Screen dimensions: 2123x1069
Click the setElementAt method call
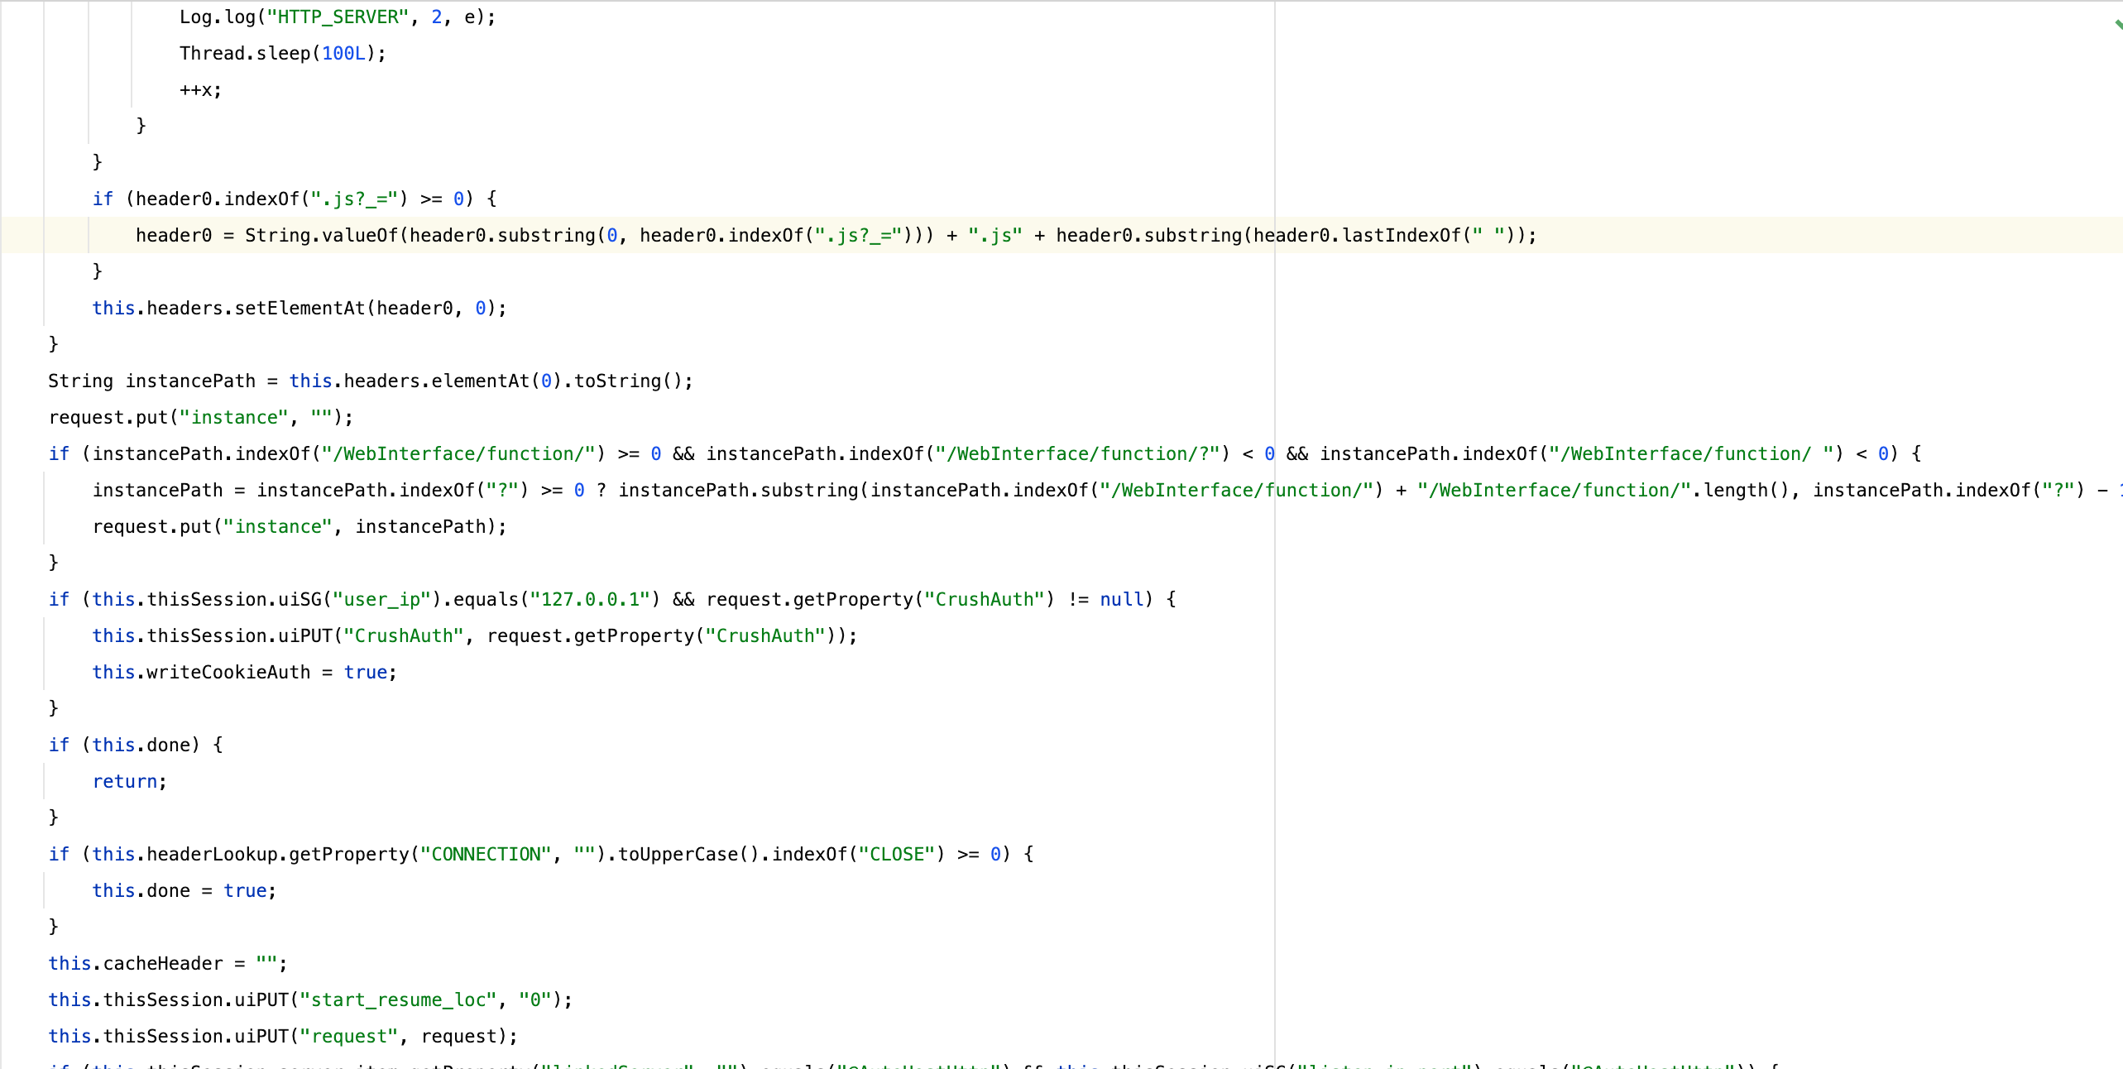[300, 309]
